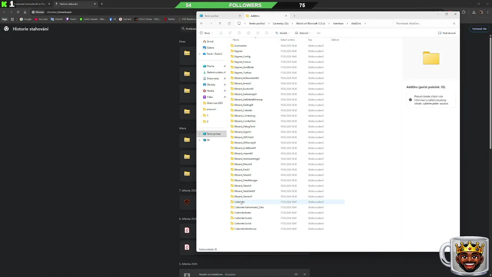The image size is (492, 277).
Task: Click the Domů home icon in sidebar
Action: [204, 41]
